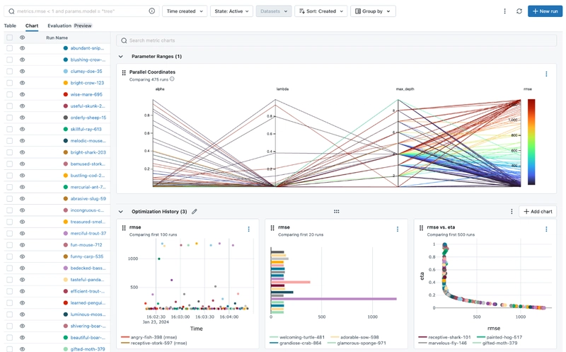Toggle visibility of wise-mare-695 run

click(x=23, y=94)
